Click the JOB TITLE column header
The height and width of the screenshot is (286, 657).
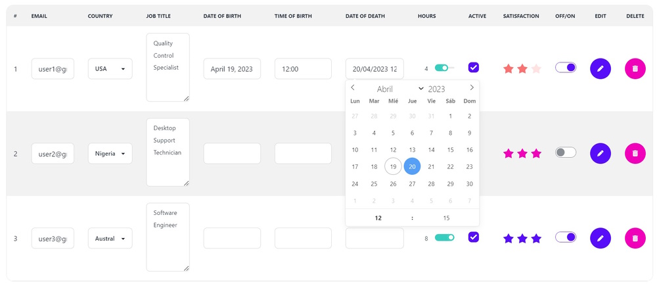click(158, 16)
